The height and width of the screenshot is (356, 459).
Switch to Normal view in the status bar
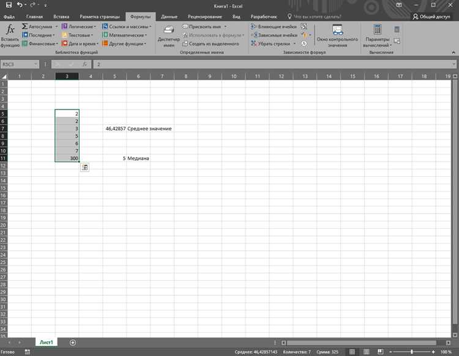352,352
